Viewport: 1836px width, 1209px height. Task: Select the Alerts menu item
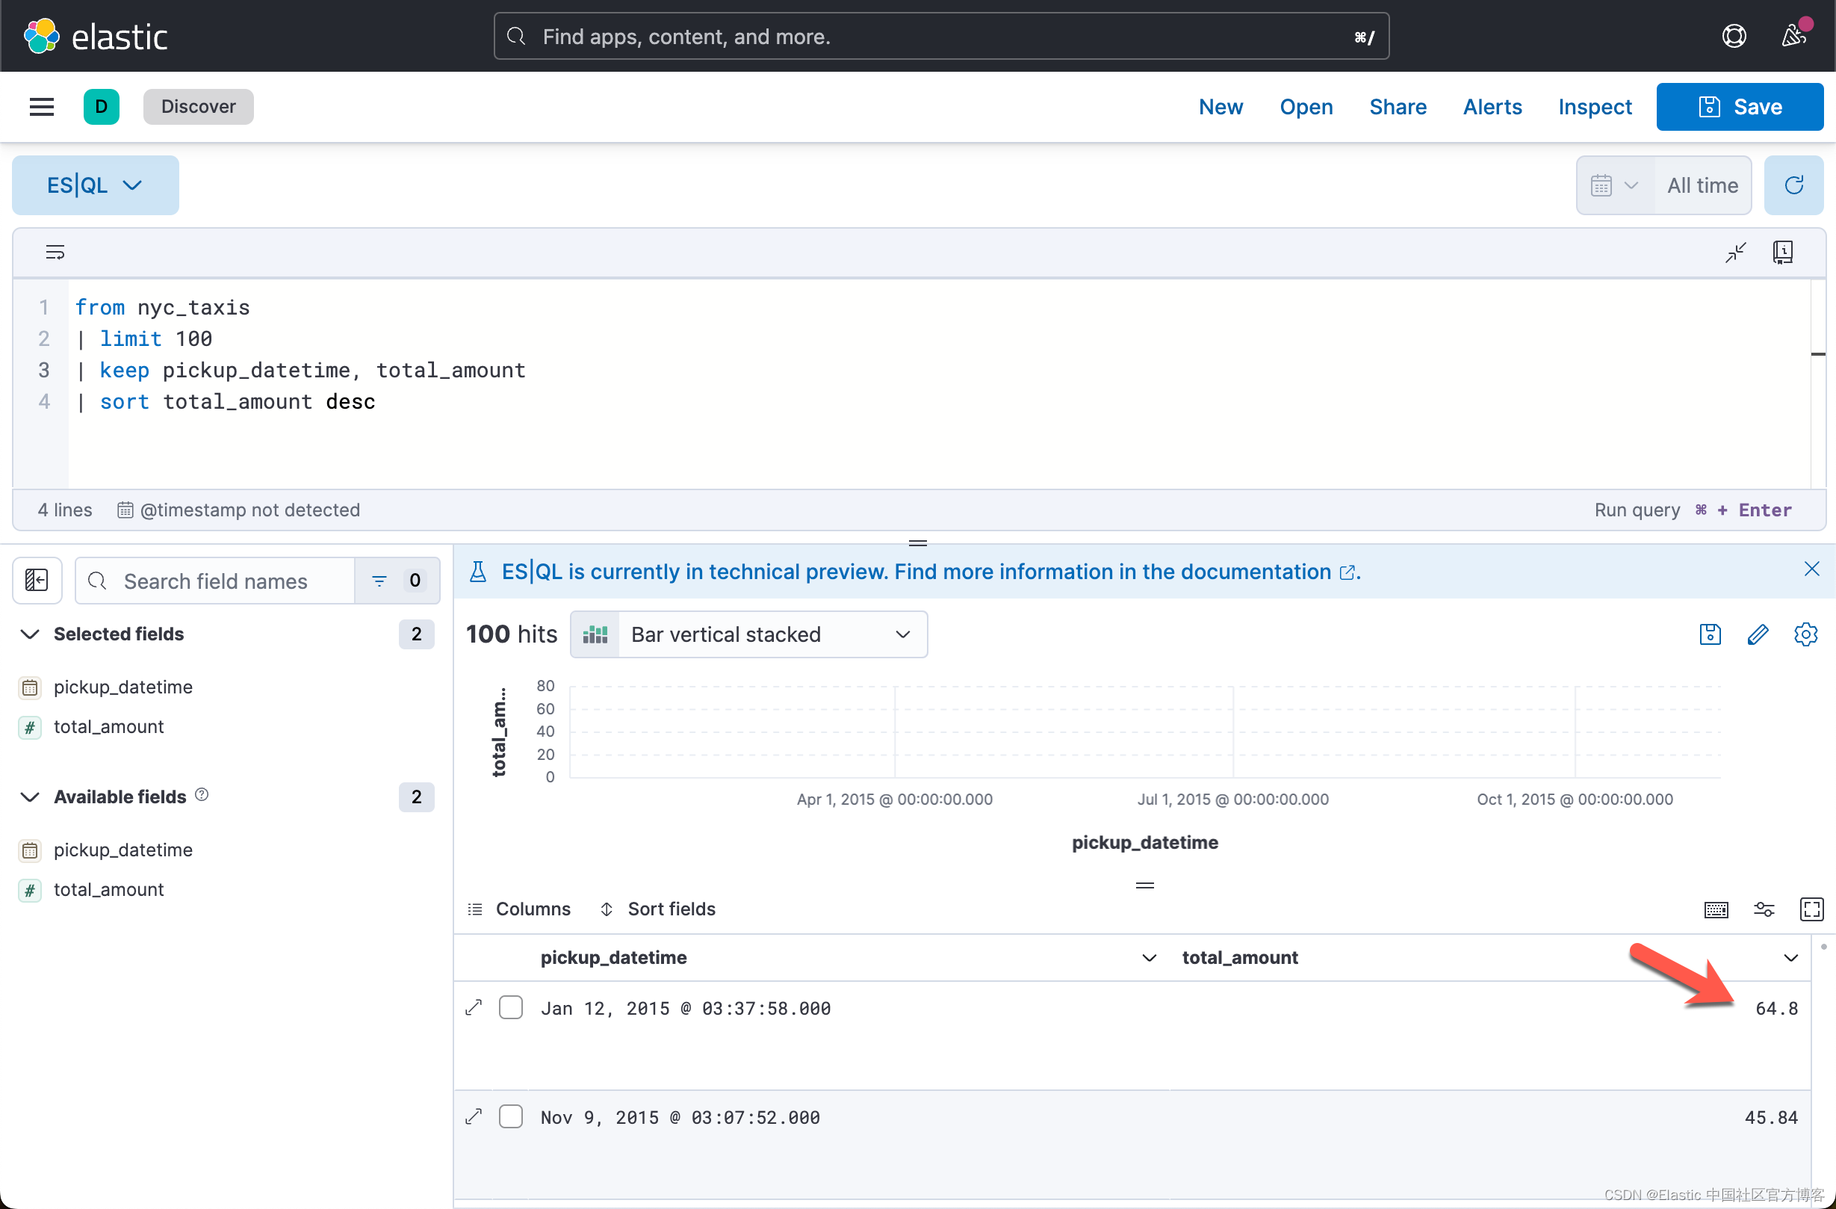pyautogui.click(x=1492, y=106)
